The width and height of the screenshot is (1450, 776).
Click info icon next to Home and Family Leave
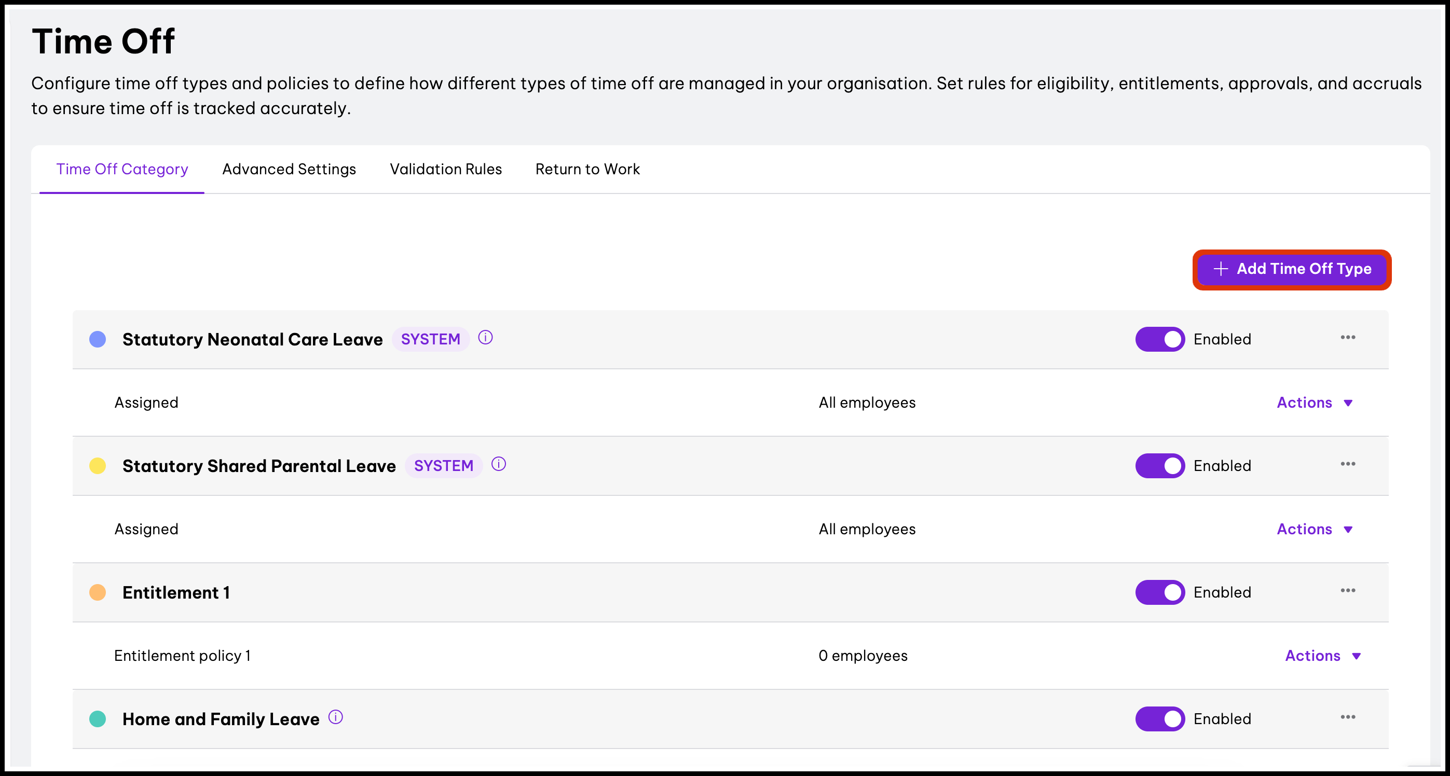coord(335,717)
